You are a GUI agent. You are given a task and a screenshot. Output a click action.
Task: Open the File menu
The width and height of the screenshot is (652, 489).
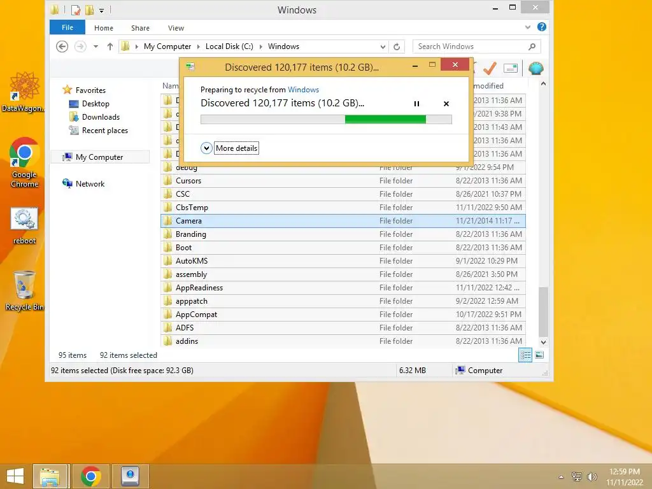[x=67, y=27]
